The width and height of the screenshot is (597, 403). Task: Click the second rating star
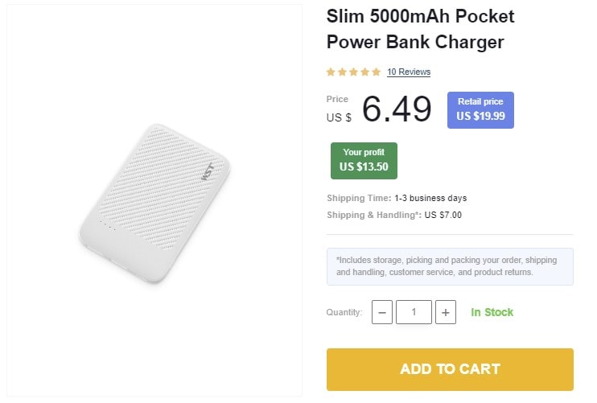click(342, 72)
